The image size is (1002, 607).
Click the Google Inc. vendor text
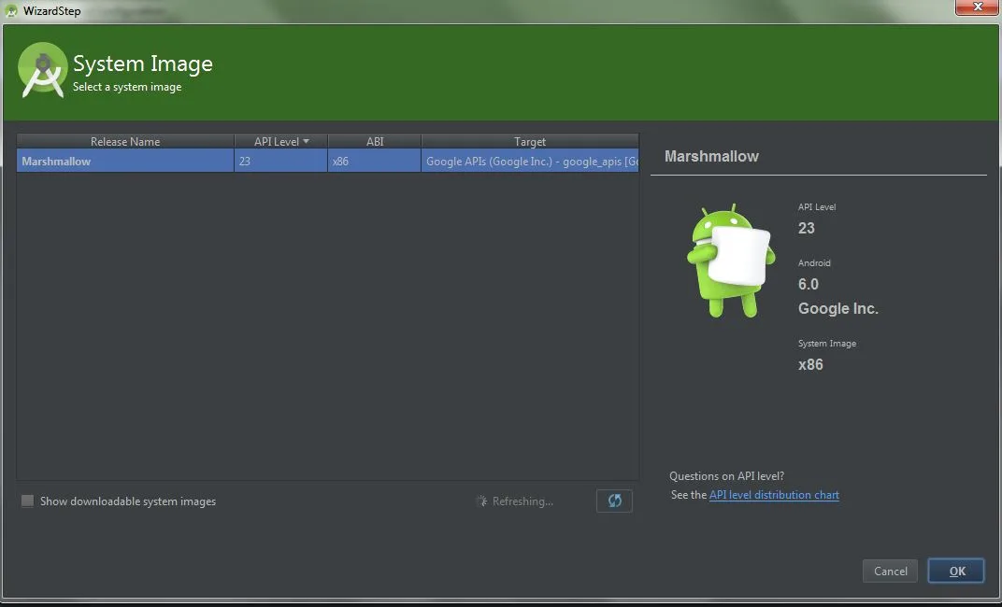coord(837,308)
